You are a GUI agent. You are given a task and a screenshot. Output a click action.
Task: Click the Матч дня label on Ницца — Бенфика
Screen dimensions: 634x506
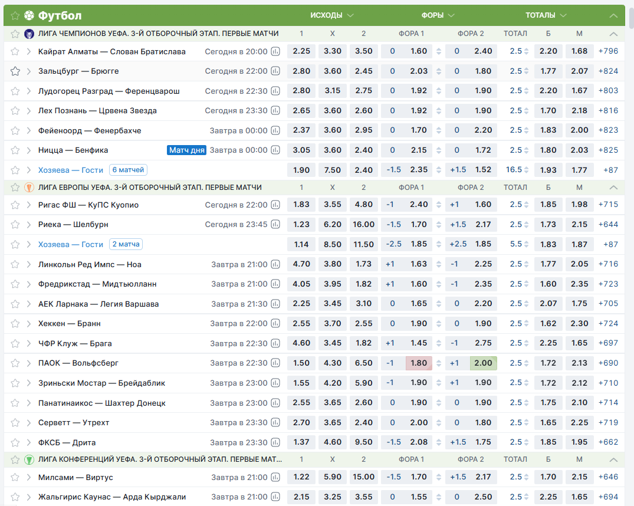(x=187, y=150)
